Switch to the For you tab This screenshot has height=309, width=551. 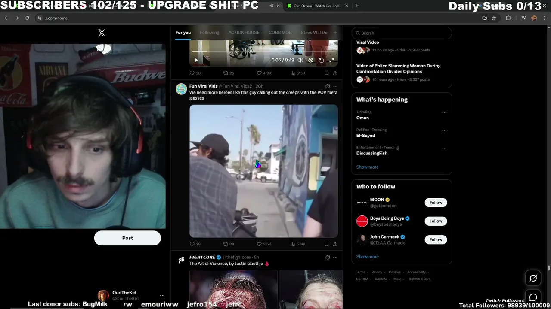click(183, 33)
